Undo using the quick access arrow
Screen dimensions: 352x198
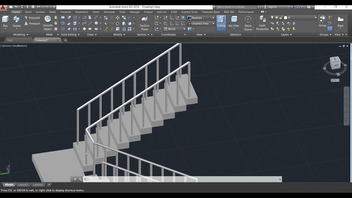[38, 7]
